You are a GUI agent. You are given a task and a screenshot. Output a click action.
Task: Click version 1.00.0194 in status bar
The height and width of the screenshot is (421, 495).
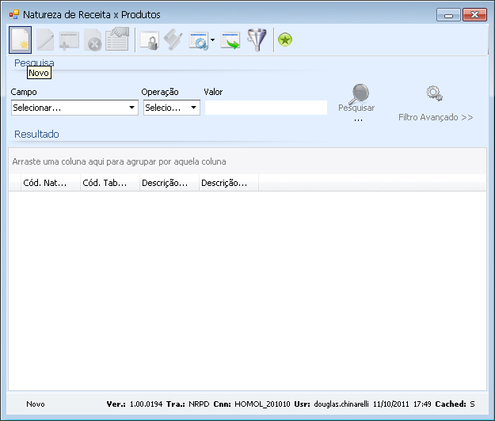146,404
